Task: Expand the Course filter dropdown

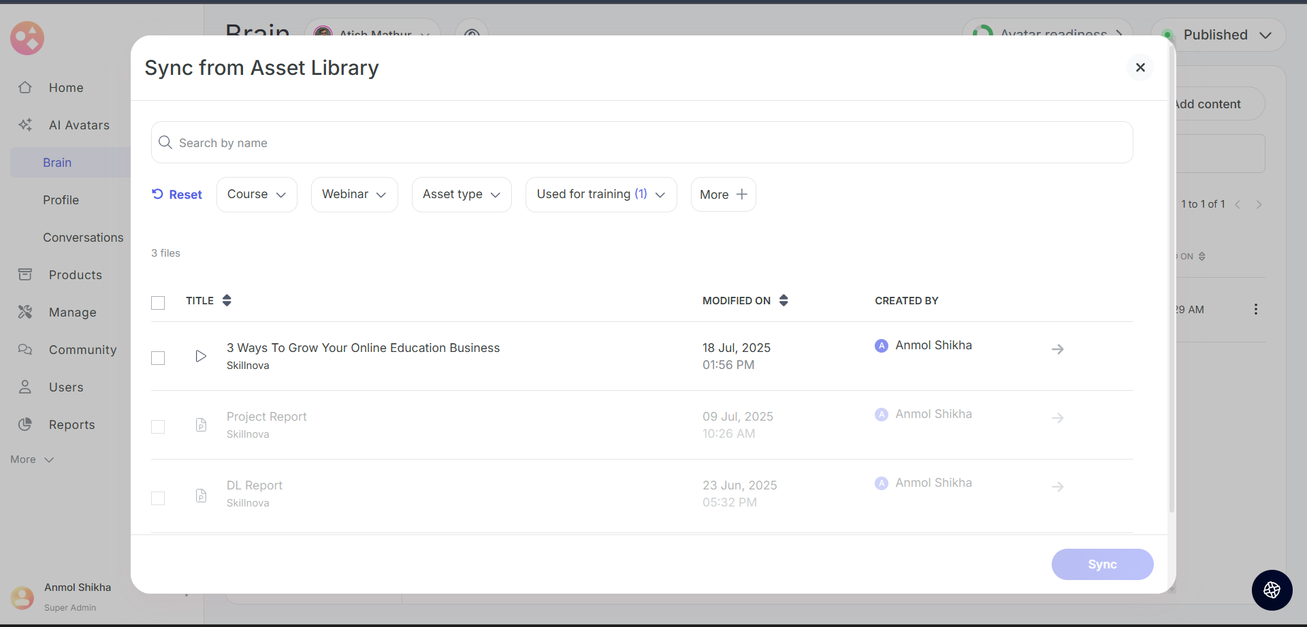Action: (257, 195)
